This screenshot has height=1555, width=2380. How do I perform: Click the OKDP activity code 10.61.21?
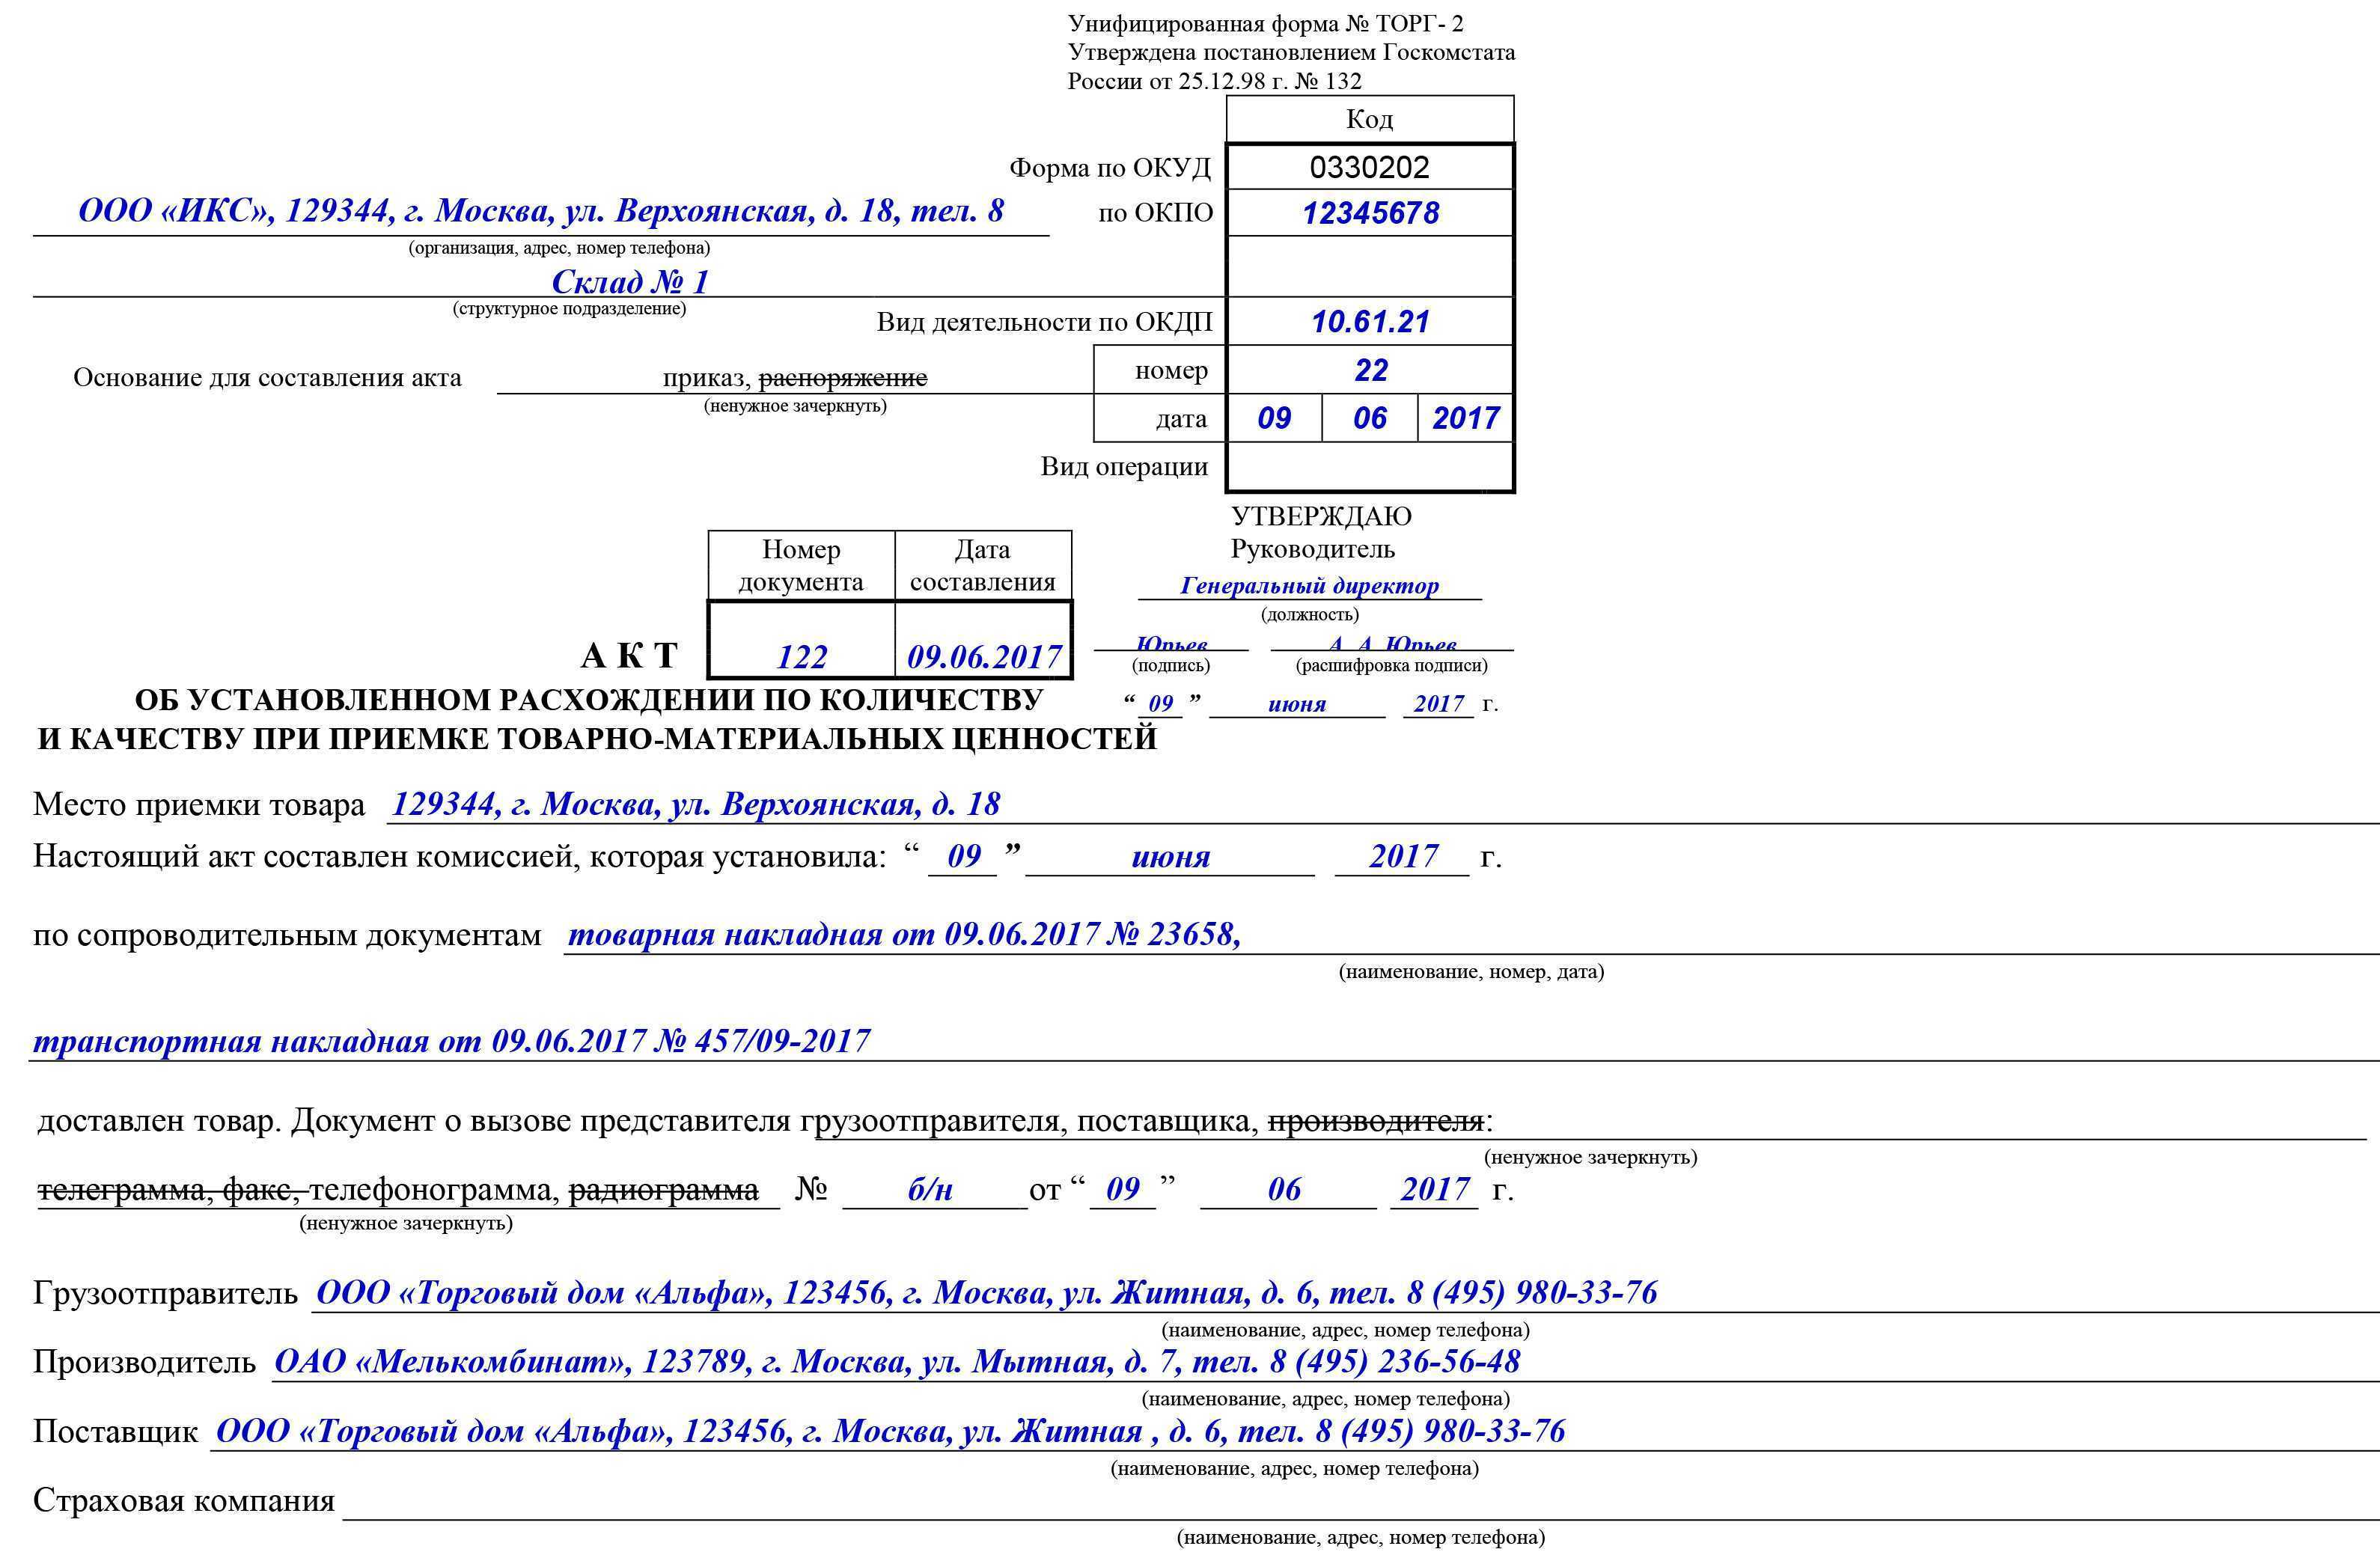tap(1370, 322)
